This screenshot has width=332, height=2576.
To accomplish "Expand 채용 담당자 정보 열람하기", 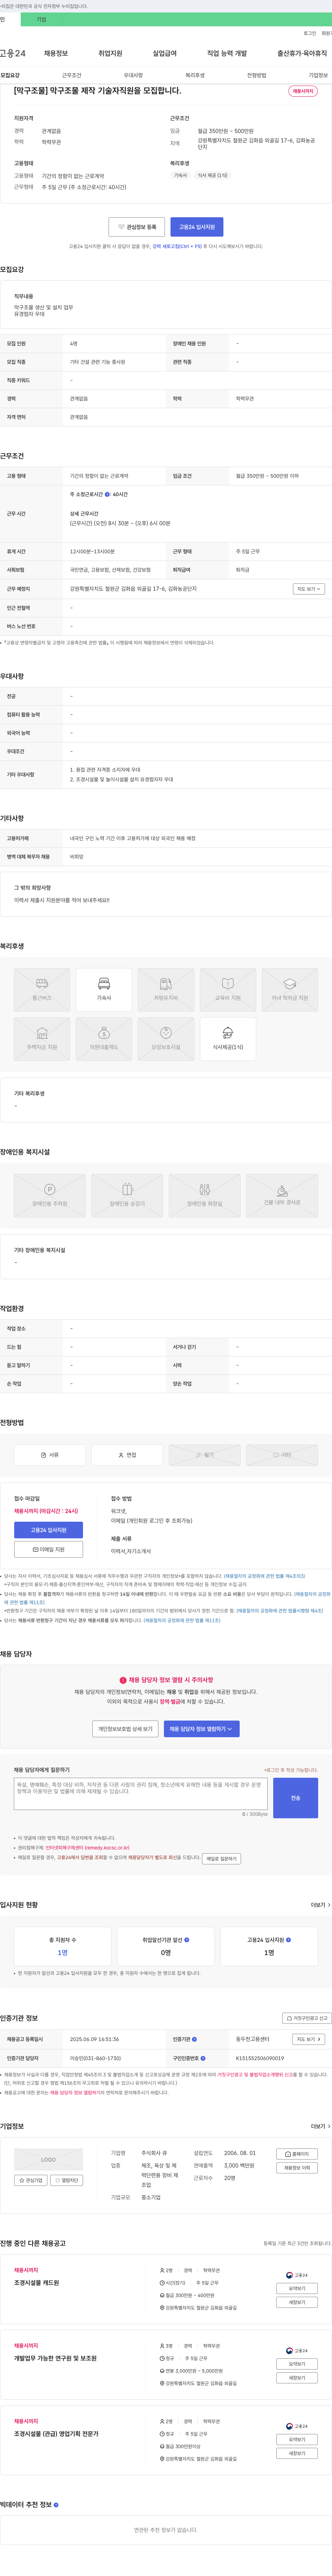I will 201,1729.
